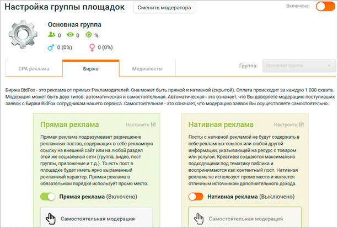Click the Нативная реклама (Выключено) label
338x228 pixels.
coord(251,197)
